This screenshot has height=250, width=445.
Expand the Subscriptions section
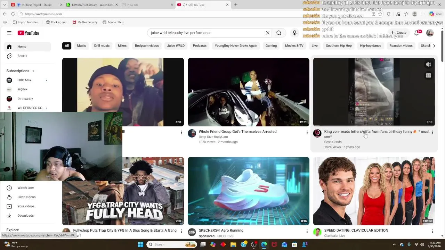(20, 71)
